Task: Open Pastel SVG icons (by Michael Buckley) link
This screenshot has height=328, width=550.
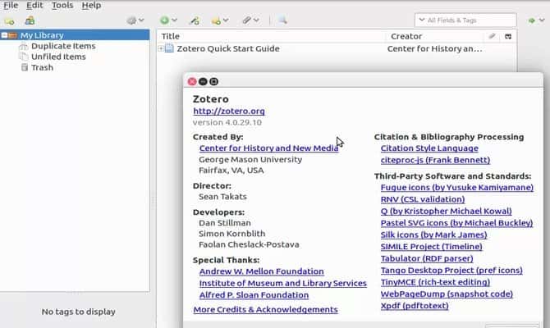Action: click(456, 223)
